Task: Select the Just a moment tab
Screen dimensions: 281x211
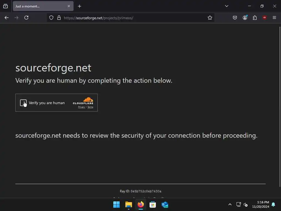Action: 38,6
